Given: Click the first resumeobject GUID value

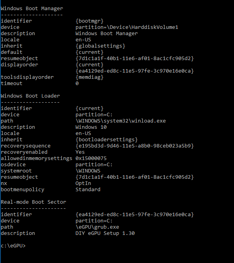Looking at the screenshot, I should coord(135,59).
